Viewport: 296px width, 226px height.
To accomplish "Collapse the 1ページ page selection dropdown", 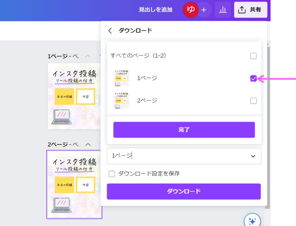I will click(253, 156).
